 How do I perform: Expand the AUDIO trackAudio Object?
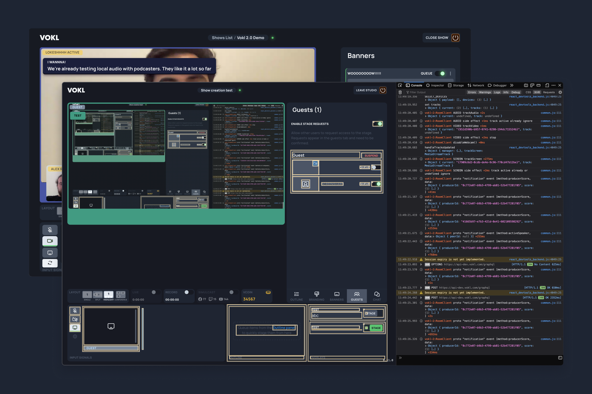[x=426, y=116]
